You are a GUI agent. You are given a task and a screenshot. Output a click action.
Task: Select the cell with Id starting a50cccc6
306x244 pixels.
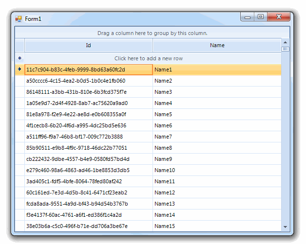(88, 81)
